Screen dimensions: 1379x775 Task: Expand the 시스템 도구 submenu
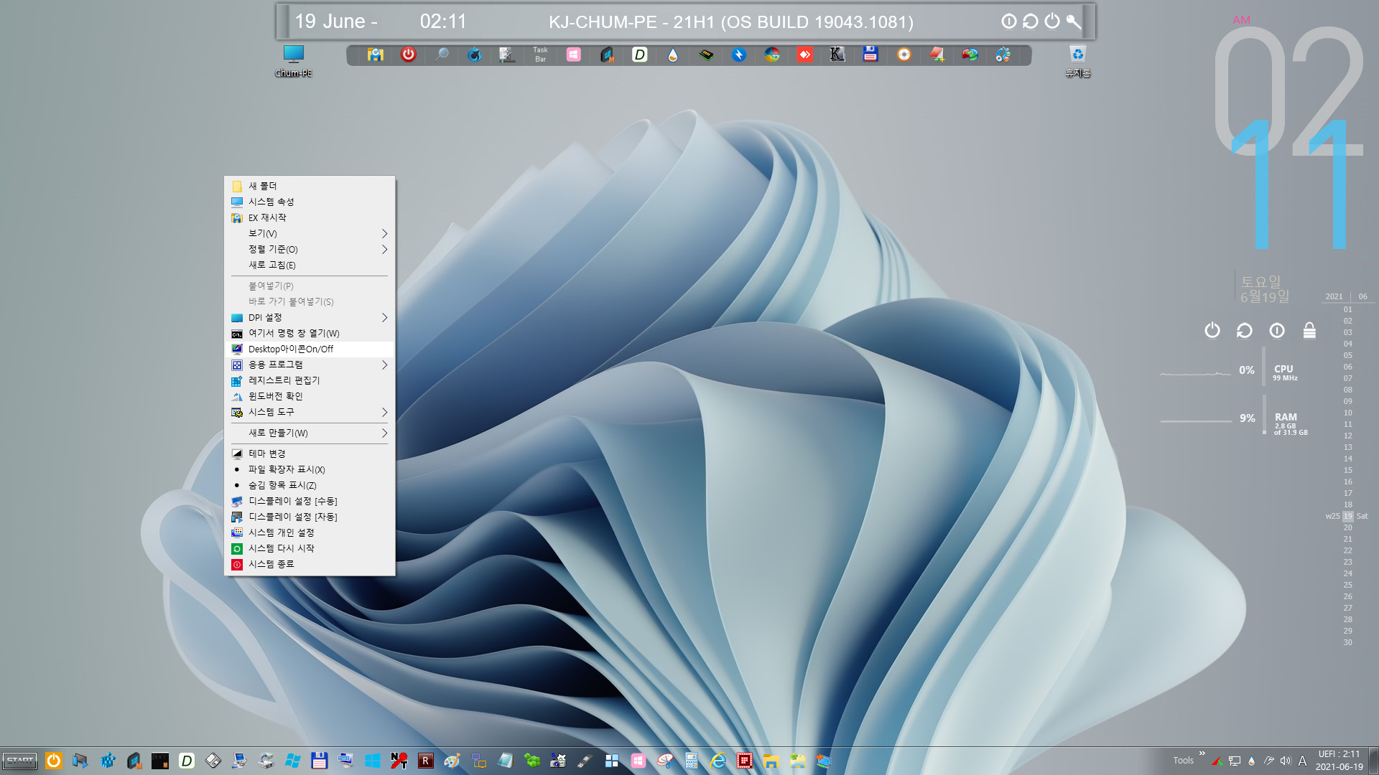[x=310, y=412]
